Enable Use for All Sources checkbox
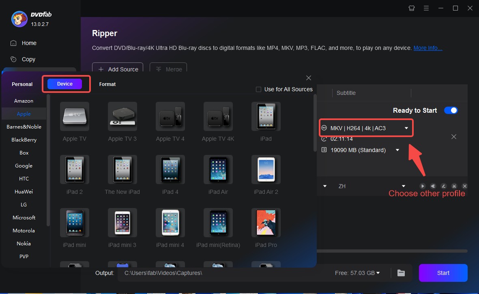 tap(258, 90)
